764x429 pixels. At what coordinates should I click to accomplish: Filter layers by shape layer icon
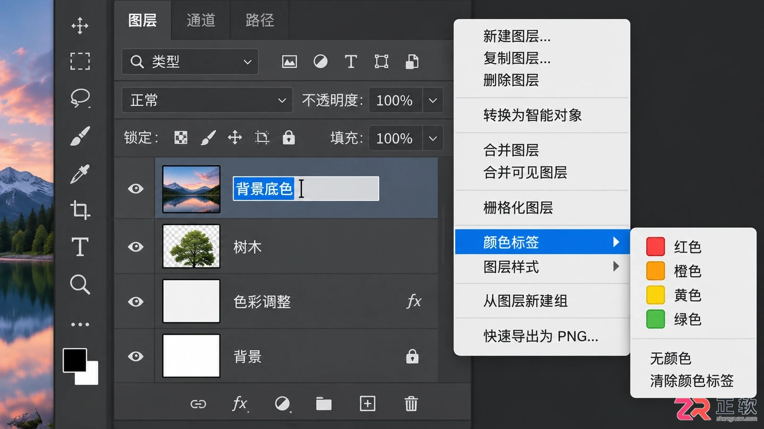click(x=381, y=62)
